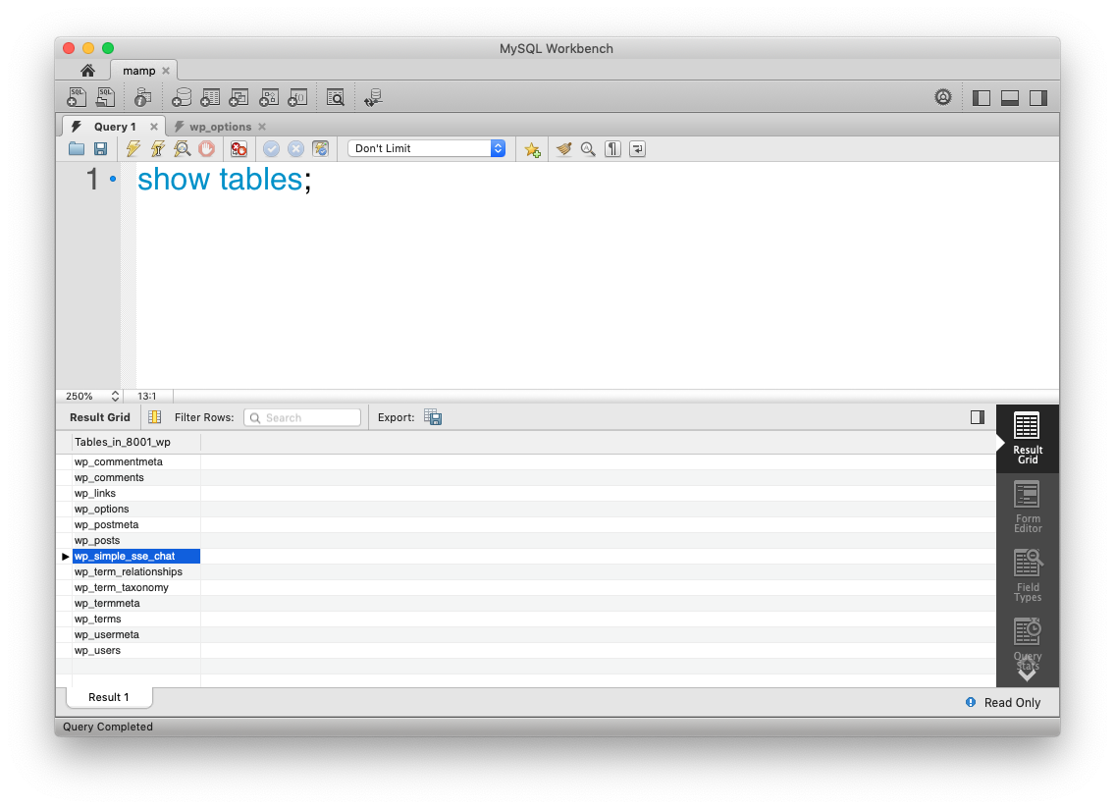Select the wp_users row in the results
1115x809 pixels.
pos(98,650)
